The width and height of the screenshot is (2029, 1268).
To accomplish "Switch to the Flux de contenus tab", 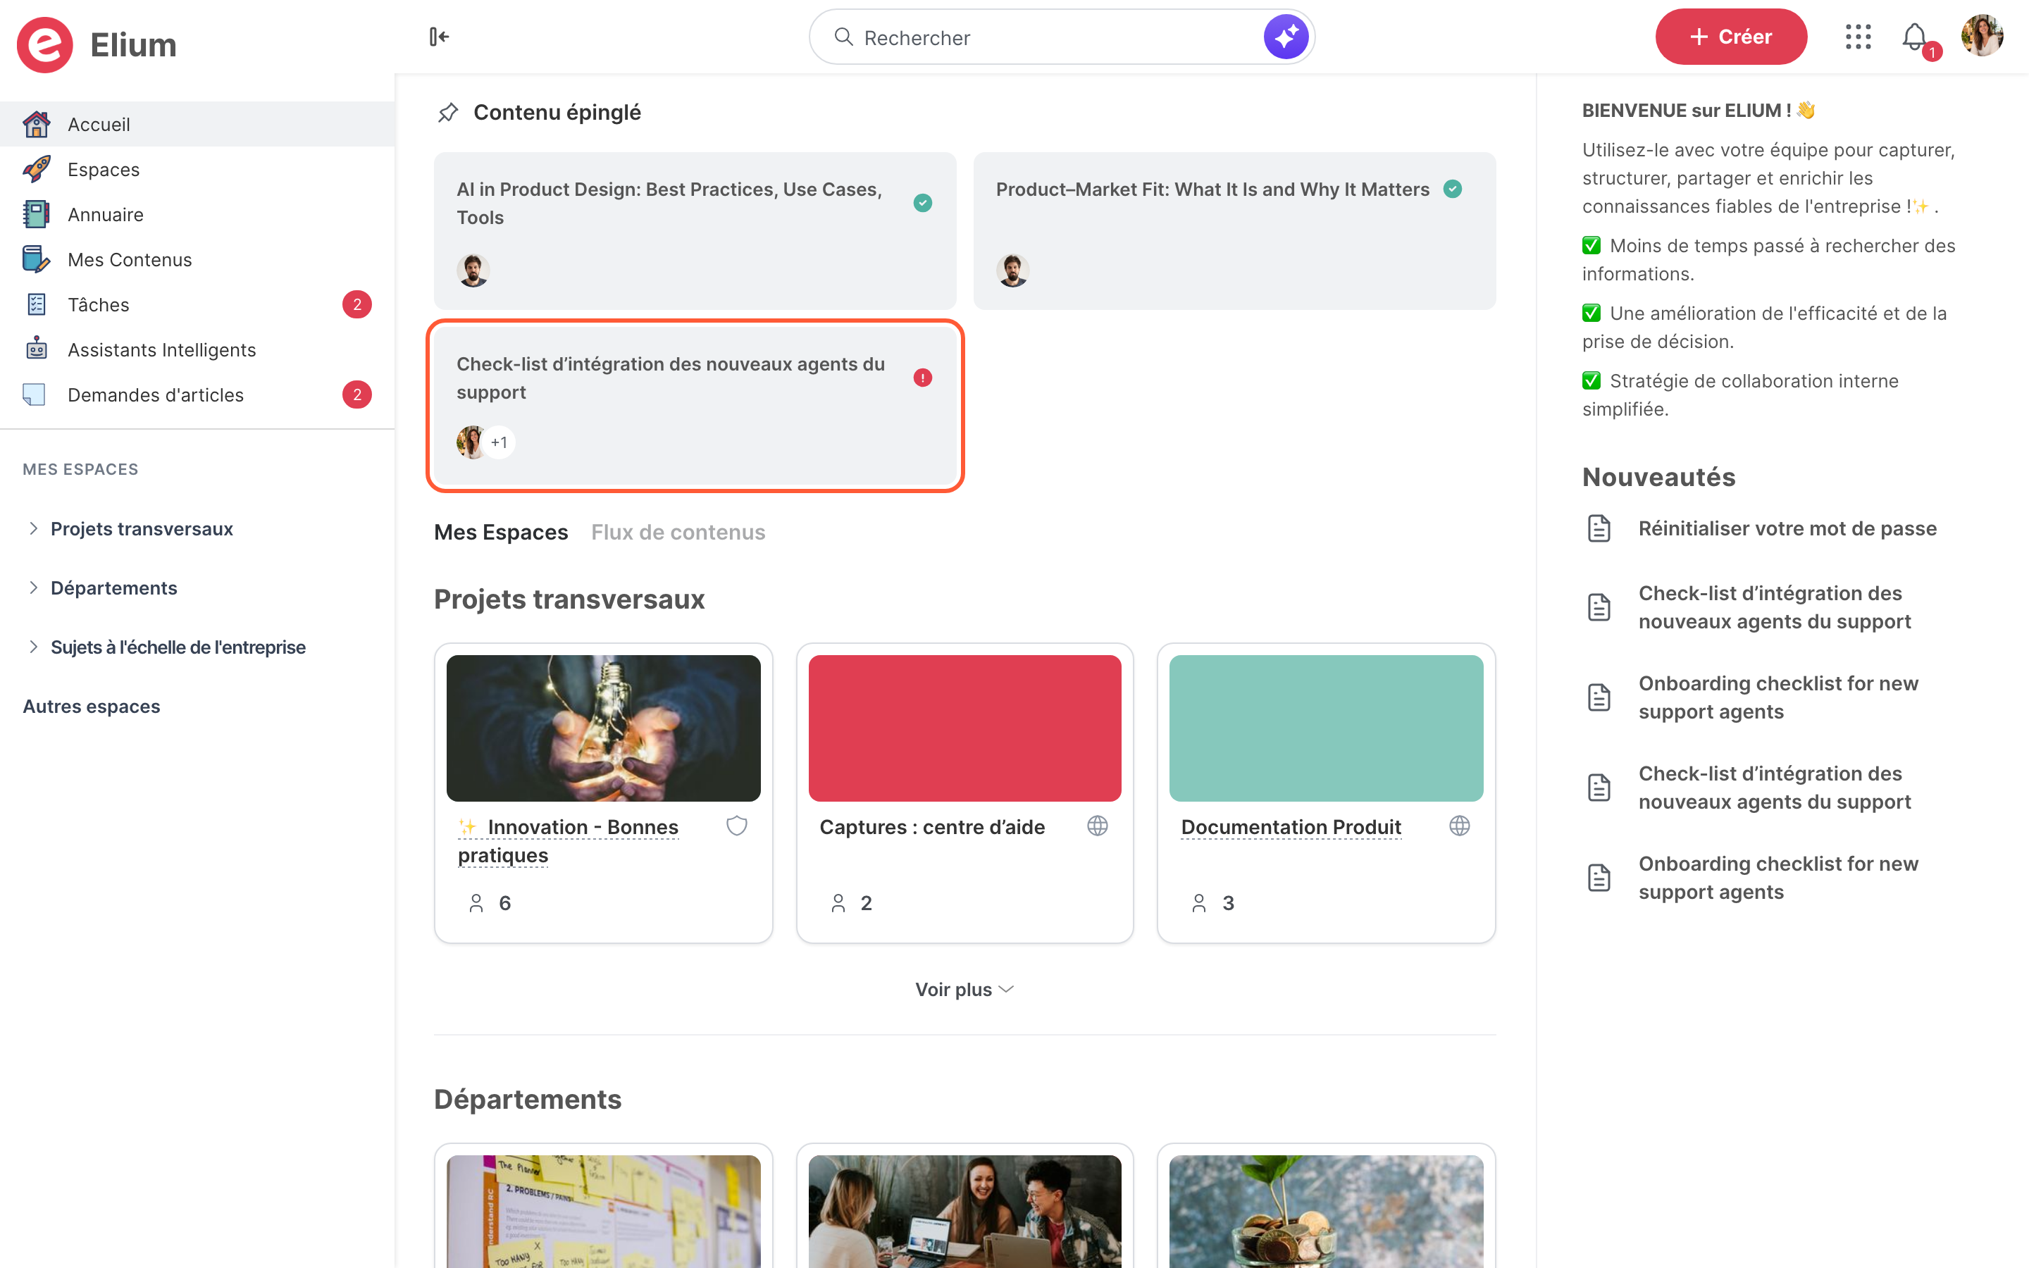I will (678, 533).
